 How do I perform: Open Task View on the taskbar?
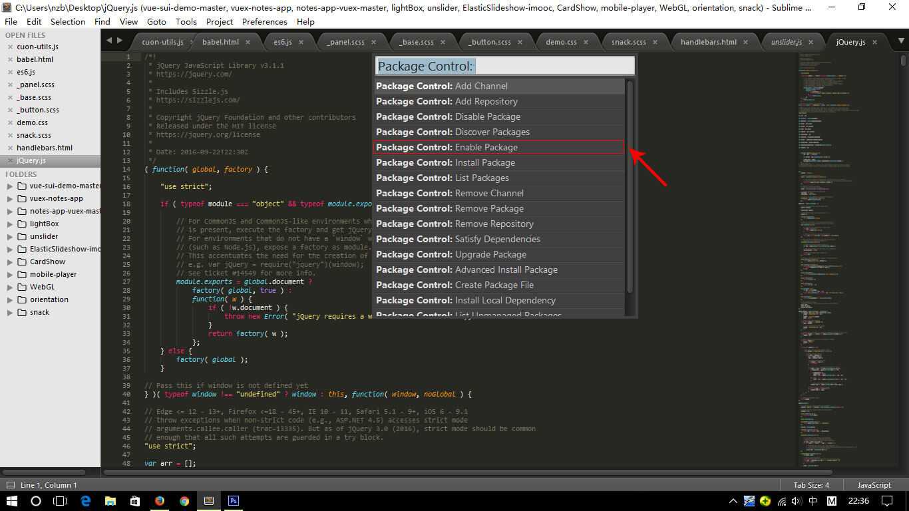(x=60, y=501)
